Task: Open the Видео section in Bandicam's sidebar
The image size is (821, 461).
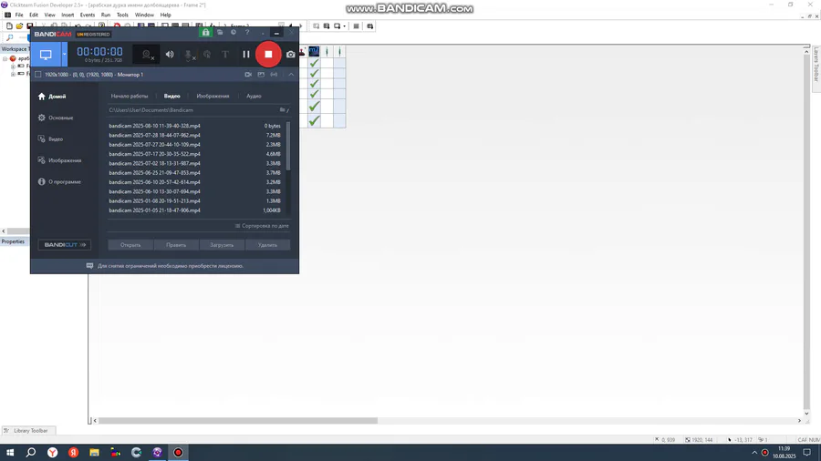Action: (x=50, y=139)
